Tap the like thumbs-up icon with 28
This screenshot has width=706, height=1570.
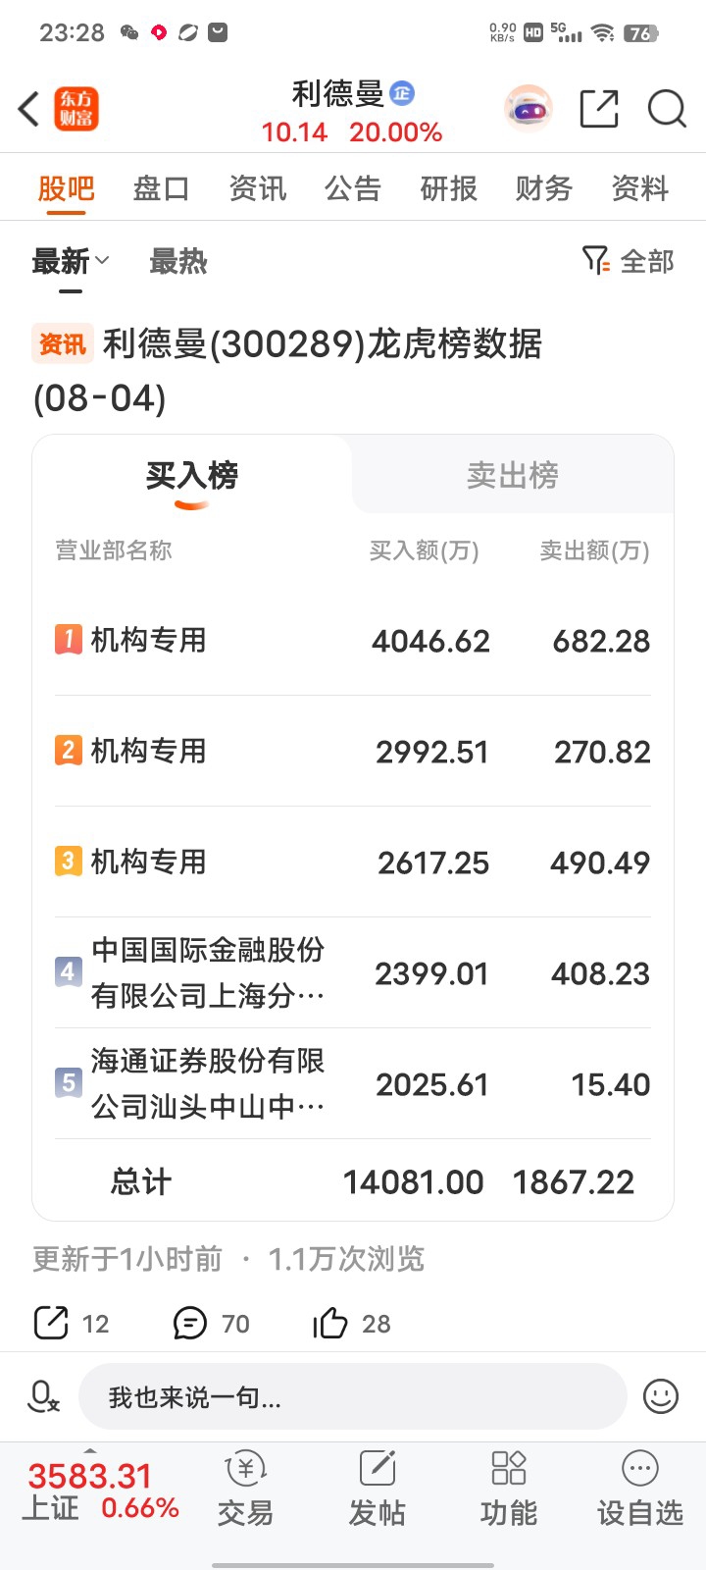(330, 1324)
